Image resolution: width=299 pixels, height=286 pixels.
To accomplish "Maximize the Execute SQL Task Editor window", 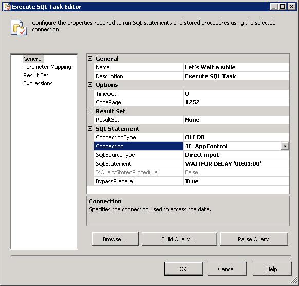I will tap(282, 7).
